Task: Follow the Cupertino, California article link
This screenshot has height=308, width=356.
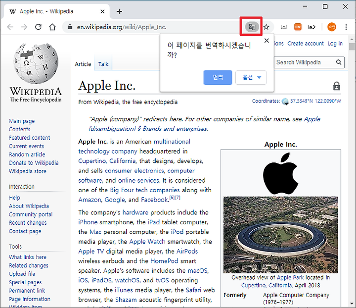Action: 107,161
